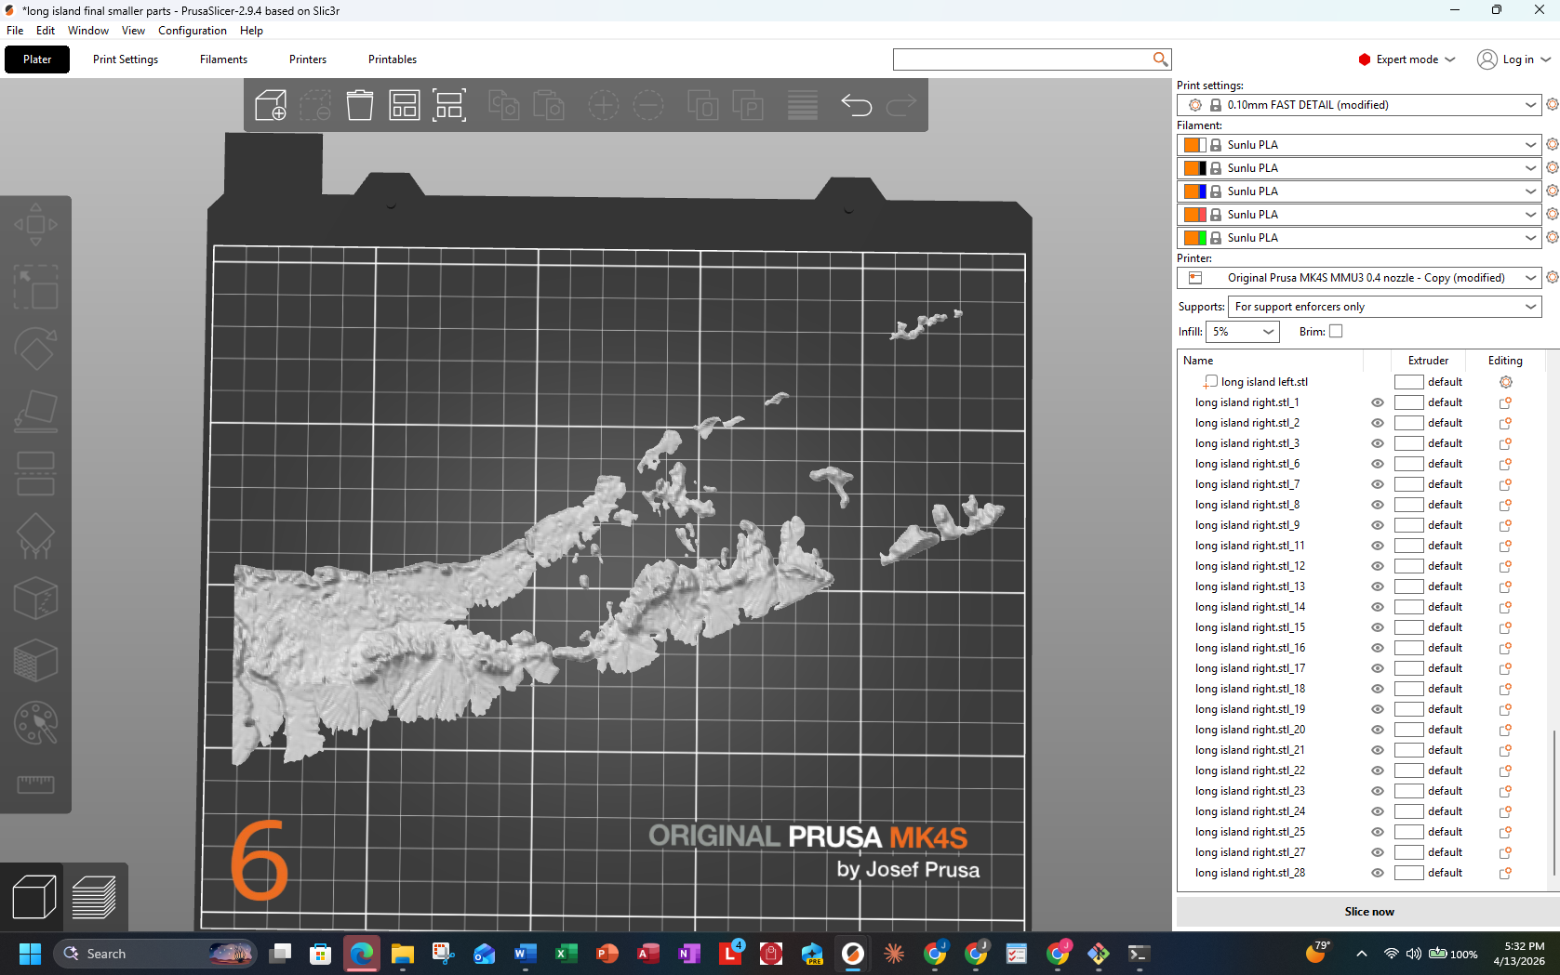
Task: Click the black swatch on second Sunlu PLA
Action: coord(1203,168)
